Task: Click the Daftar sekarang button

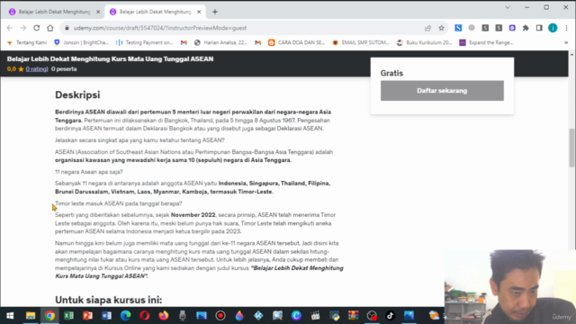Action: click(x=442, y=91)
